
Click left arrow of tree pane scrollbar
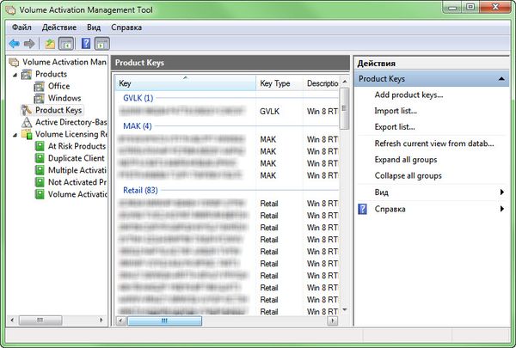12,320
